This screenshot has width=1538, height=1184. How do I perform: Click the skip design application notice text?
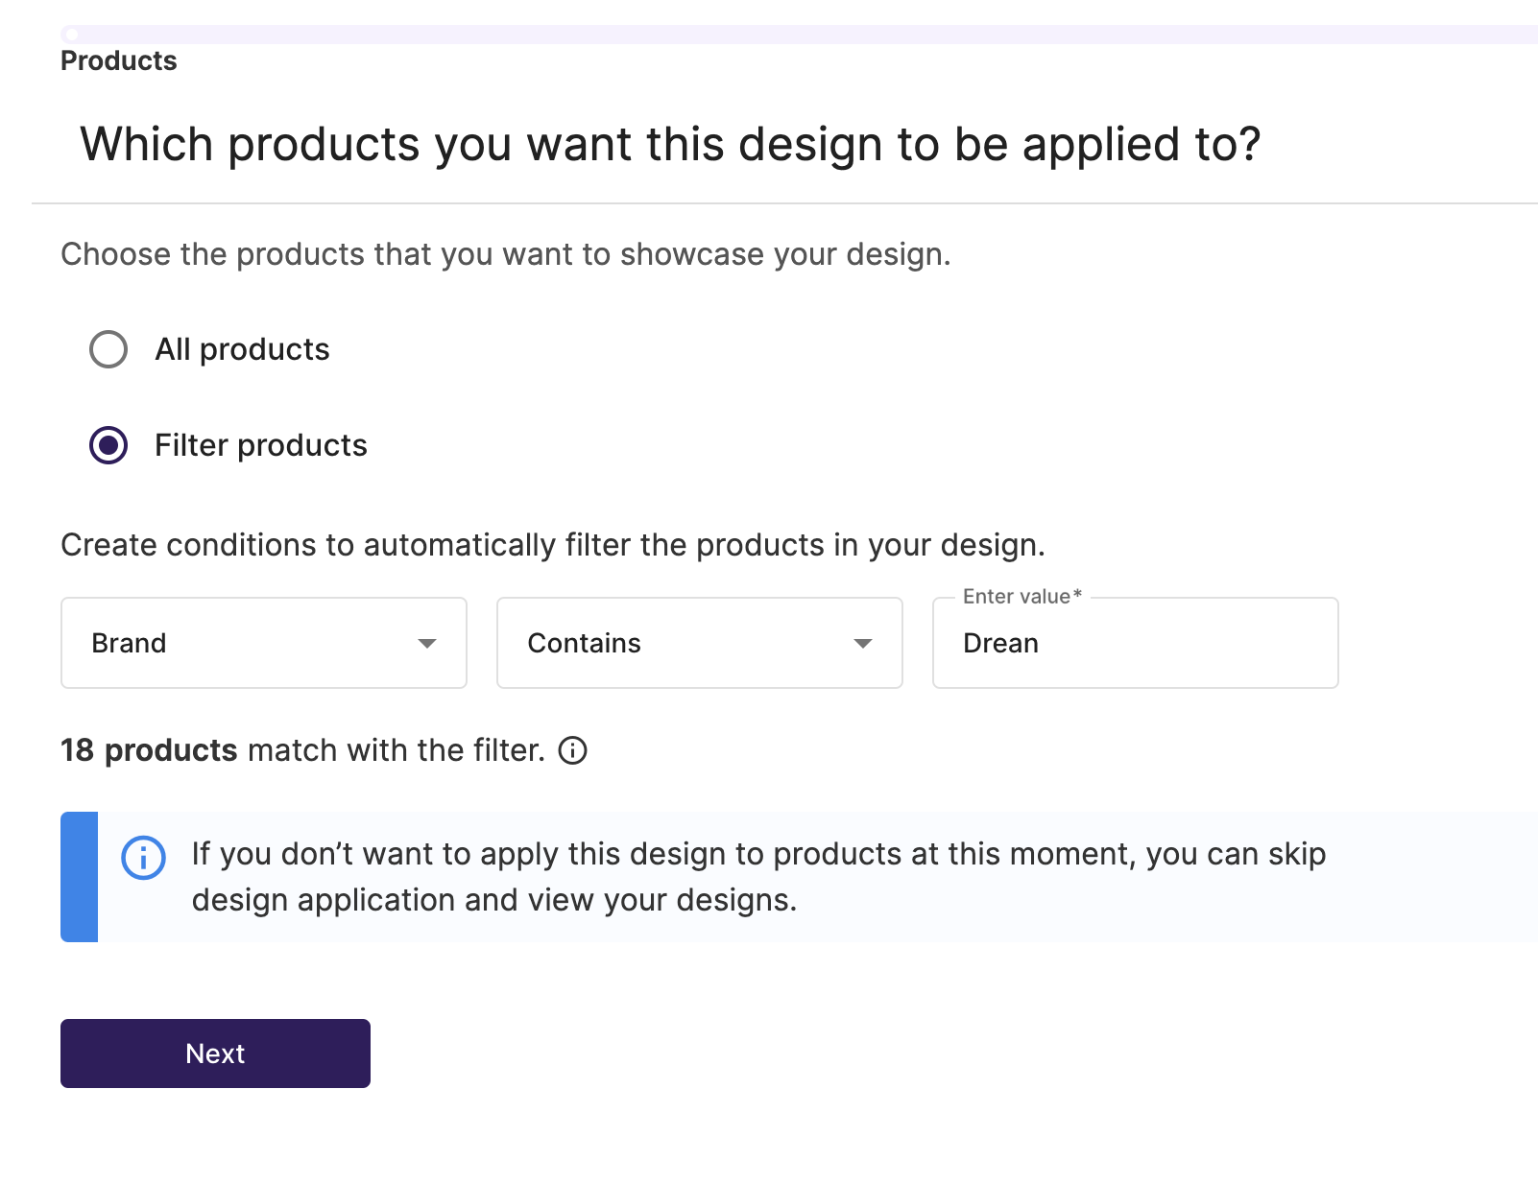pos(758,877)
